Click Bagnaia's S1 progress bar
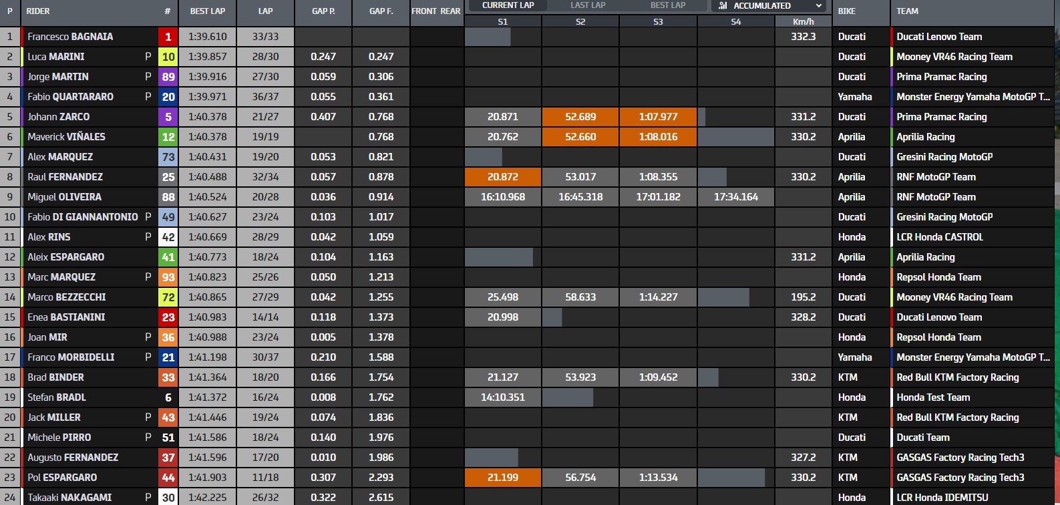Image resolution: width=1060 pixels, height=505 pixels. coord(488,37)
